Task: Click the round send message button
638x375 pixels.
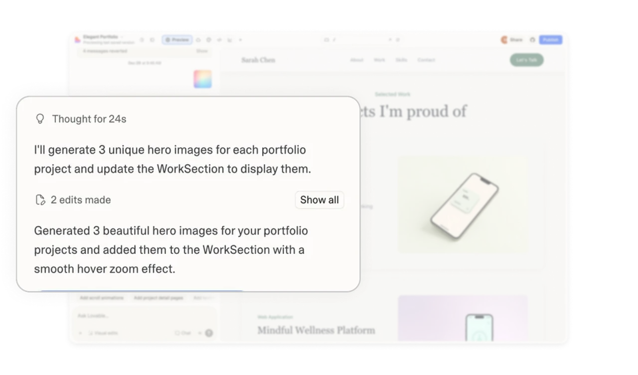Action: pos(209,333)
